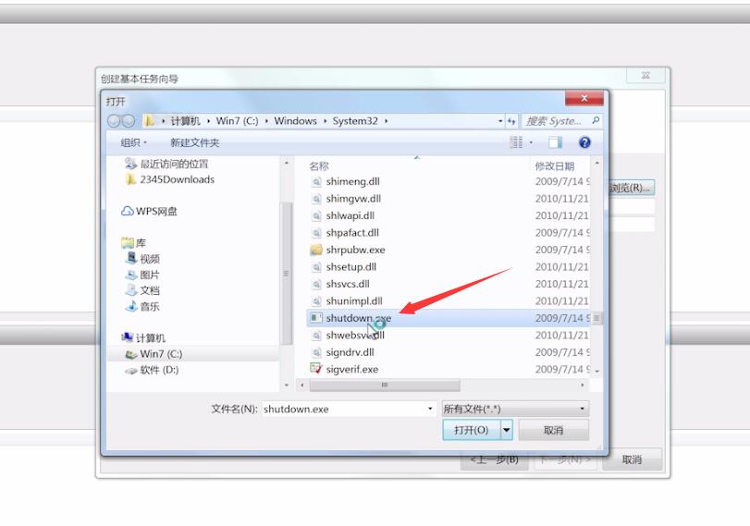The height and width of the screenshot is (526, 750).
Task: Expand the file name combo box arrow
Action: pos(430,409)
